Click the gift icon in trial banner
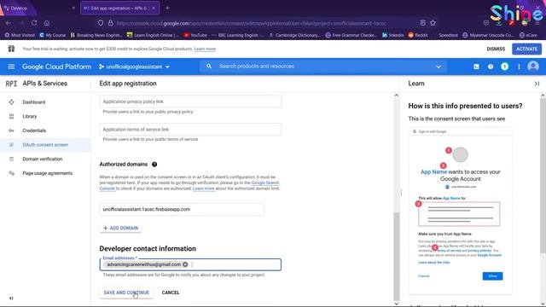The image size is (546, 307). pos(11,49)
